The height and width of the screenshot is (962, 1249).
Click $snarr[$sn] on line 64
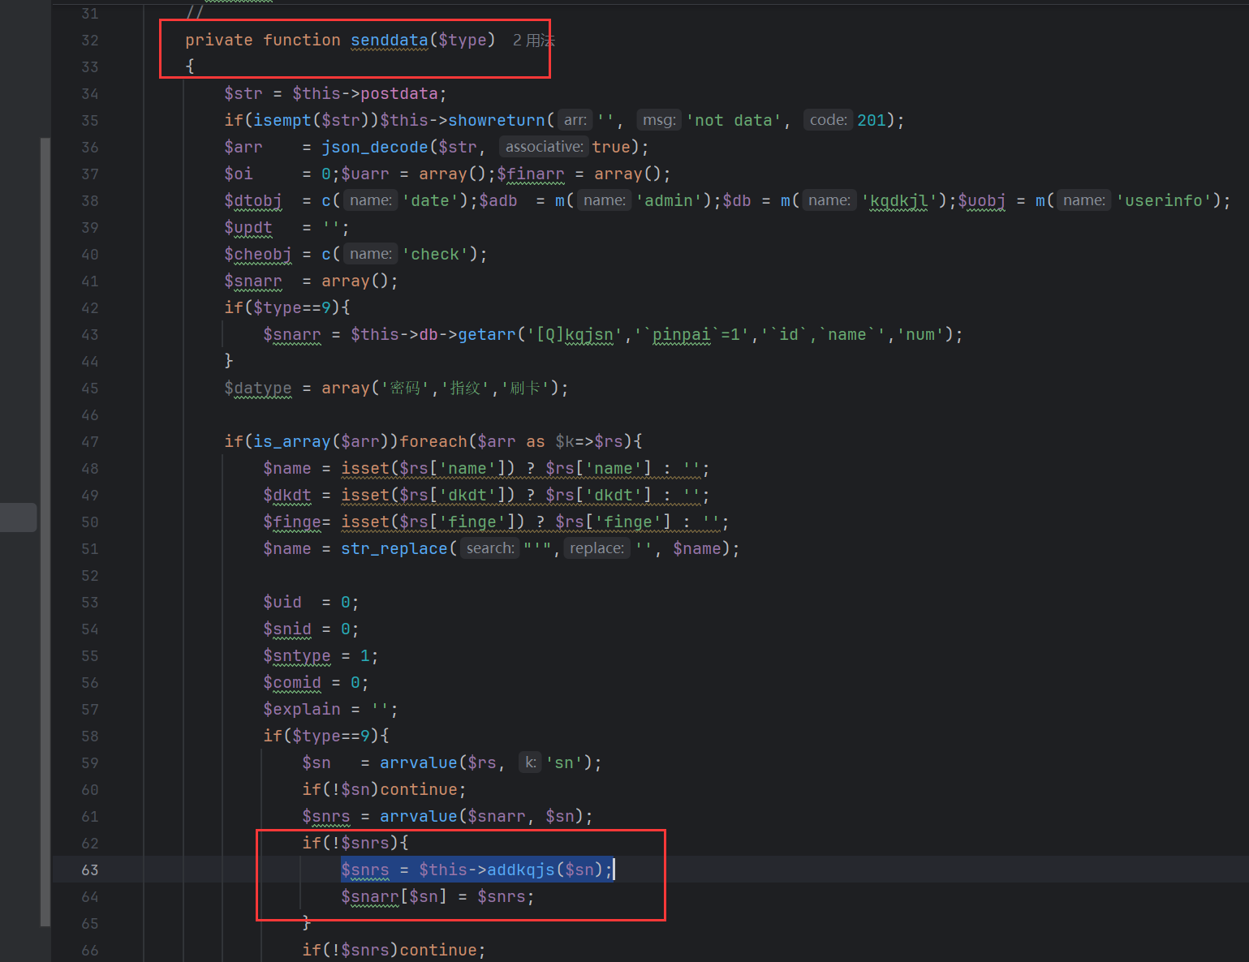[394, 896]
